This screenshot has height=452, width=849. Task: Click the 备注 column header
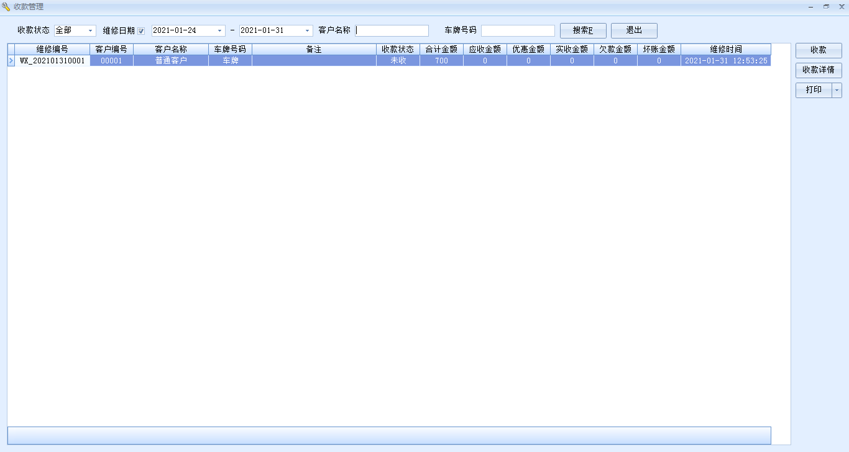click(x=314, y=49)
